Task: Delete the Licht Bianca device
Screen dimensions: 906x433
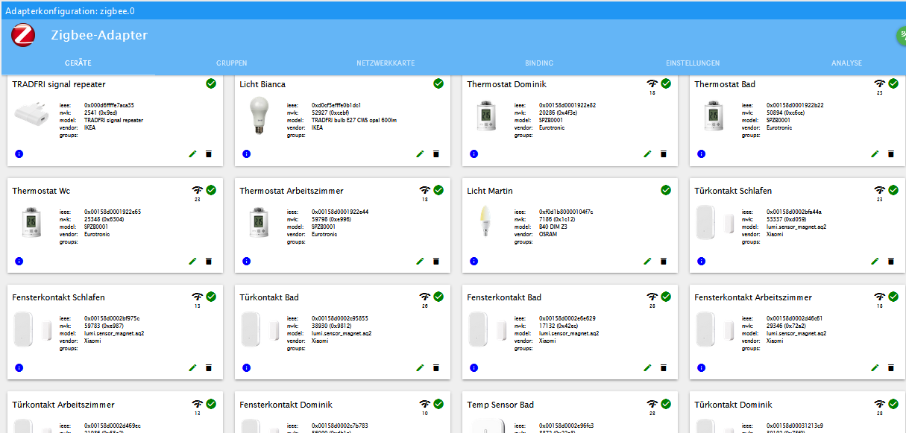Action: 436,154
